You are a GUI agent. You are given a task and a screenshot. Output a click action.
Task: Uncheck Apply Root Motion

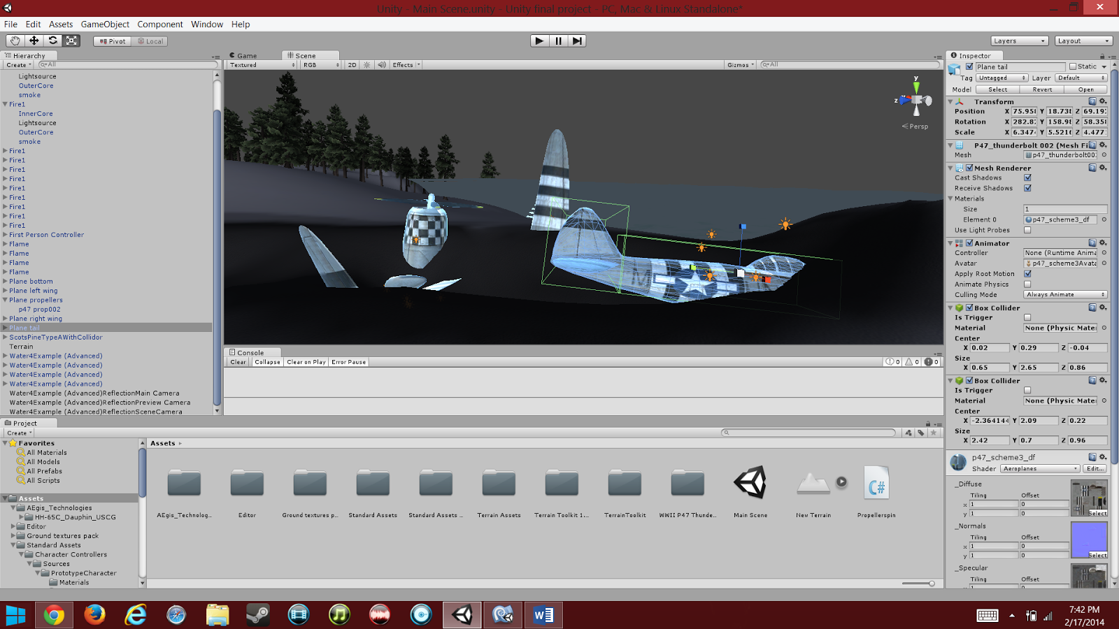pyautogui.click(x=1027, y=274)
